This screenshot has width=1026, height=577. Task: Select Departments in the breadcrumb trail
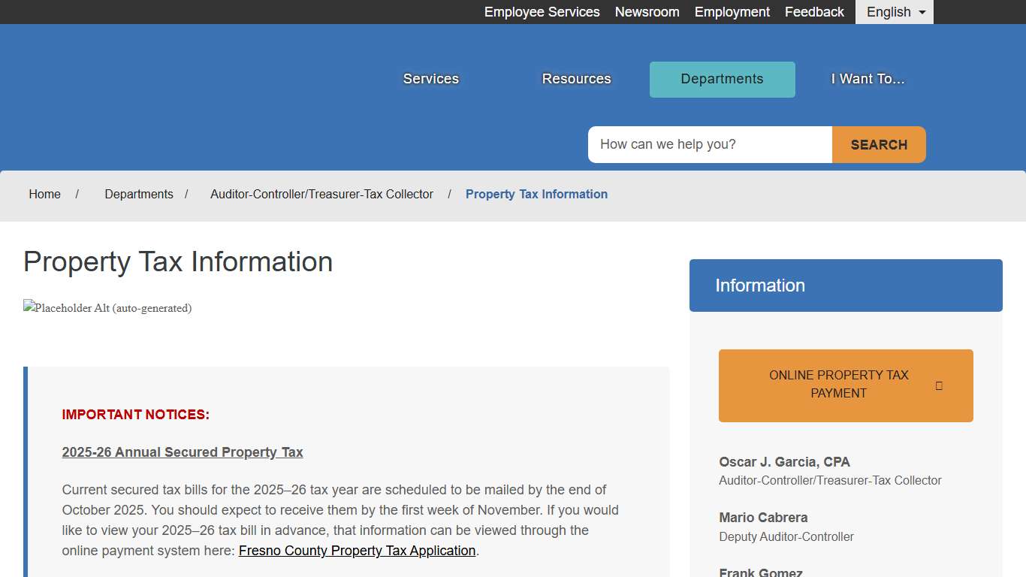coord(139,194)
